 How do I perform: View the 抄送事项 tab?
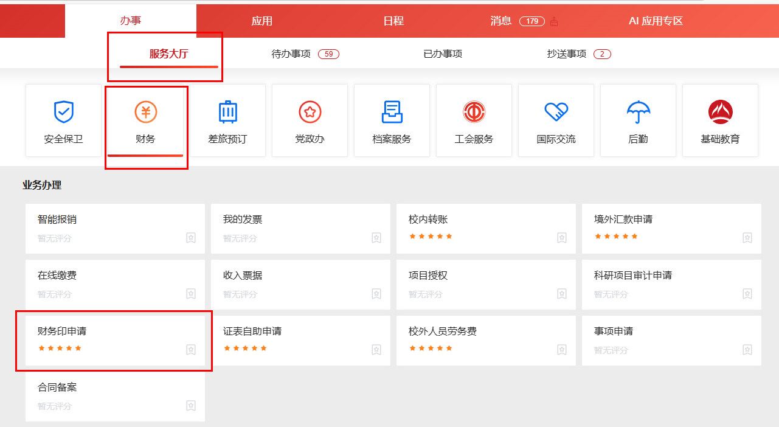point(567,54)
